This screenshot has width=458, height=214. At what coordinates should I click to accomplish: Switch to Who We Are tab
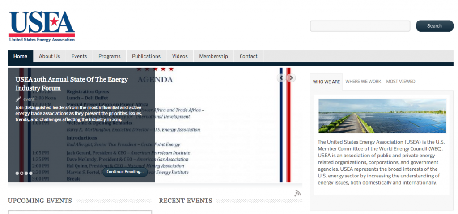point(326,82)
